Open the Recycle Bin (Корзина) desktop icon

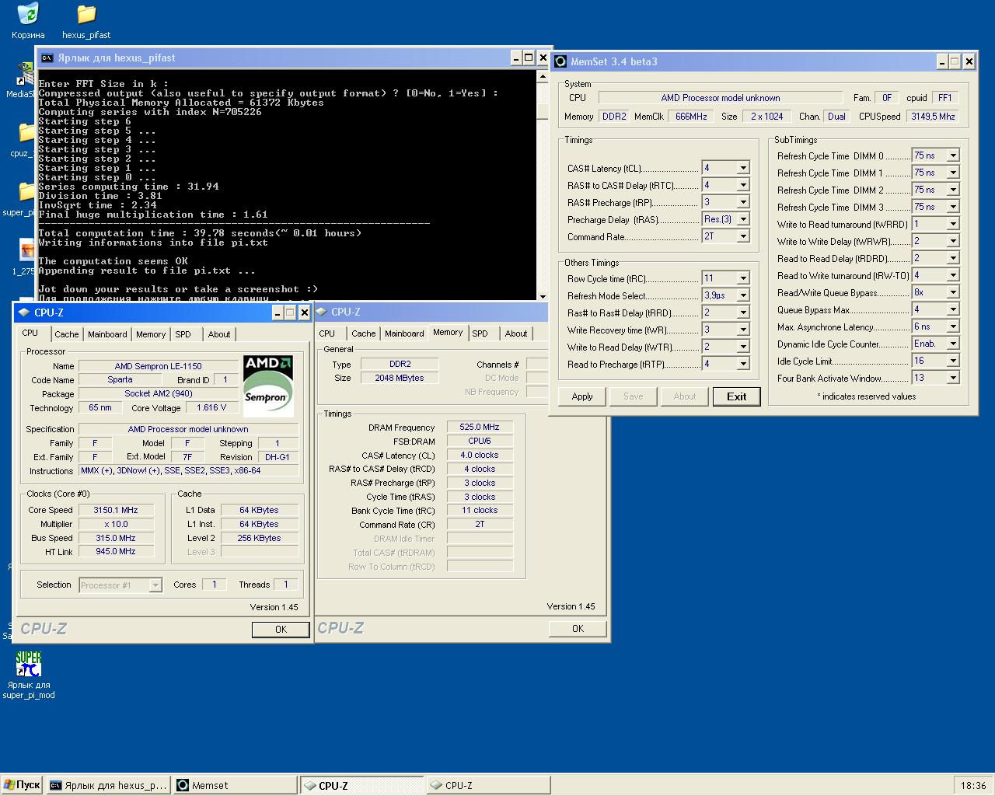pyautogui.click(x=28, y=21)
